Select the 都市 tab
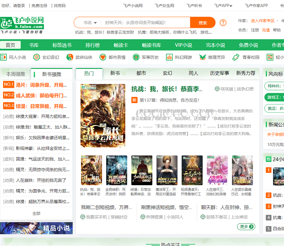This screenshot has height=246, width=284. 141,73
